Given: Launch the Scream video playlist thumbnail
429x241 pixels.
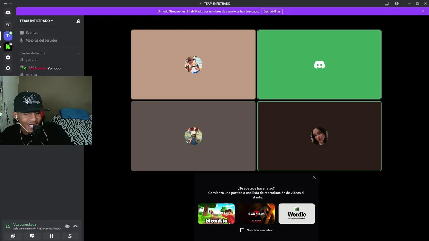Looking at the screenshot, I should [x=256, y=214].
